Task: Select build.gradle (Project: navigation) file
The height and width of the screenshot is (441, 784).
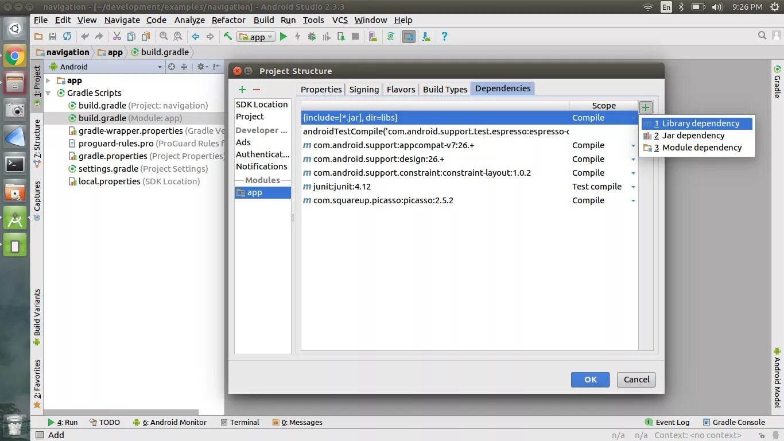Action: pyautogui.click(x=138, y=106)
